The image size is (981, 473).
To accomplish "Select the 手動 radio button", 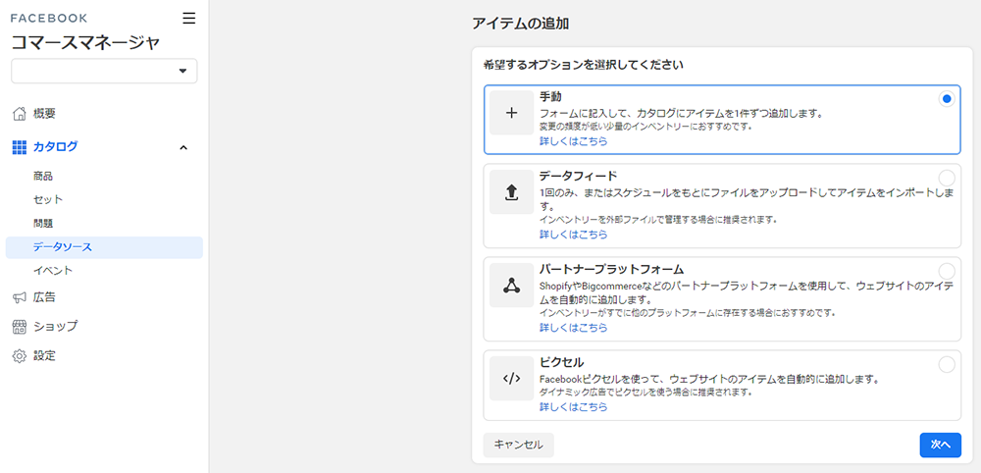I will [x=947, y=99].
